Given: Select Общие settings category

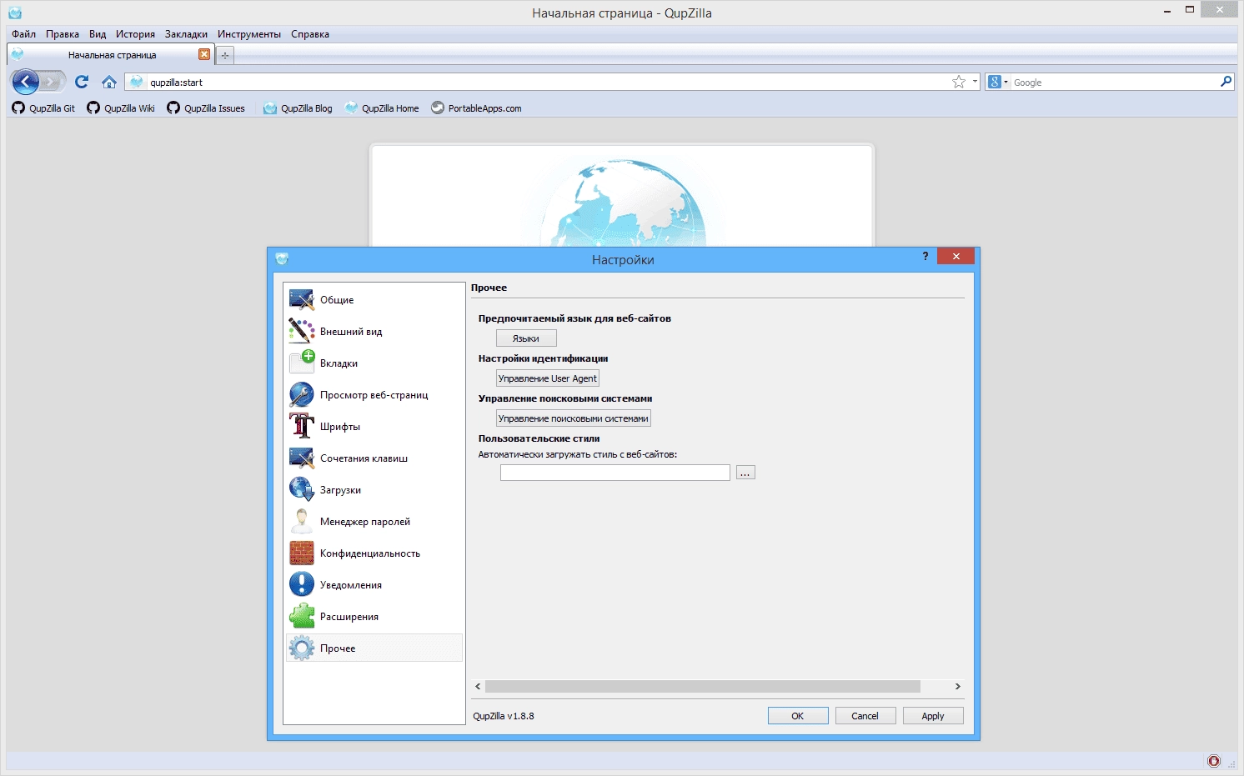Looking at the screenshot, I should (x=374, y=300).
